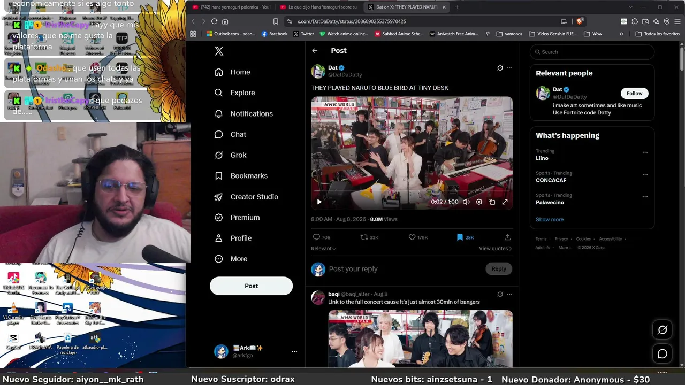Open the Brave Shields icon
Viewport: 685px width, 385px height.
coord(580,21)
